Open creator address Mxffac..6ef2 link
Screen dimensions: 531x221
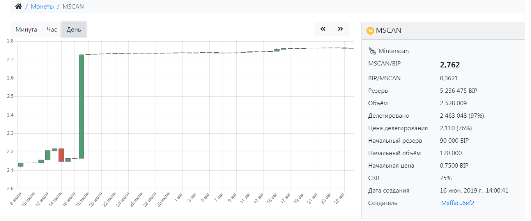tap(457, 203)
